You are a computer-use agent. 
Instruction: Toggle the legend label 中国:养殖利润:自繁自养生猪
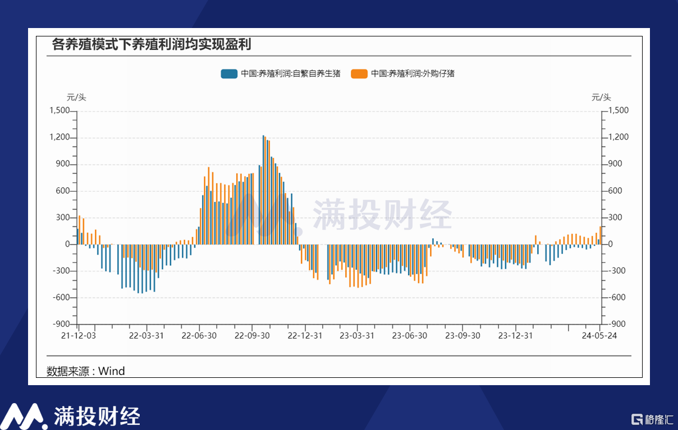click(291, 73)
